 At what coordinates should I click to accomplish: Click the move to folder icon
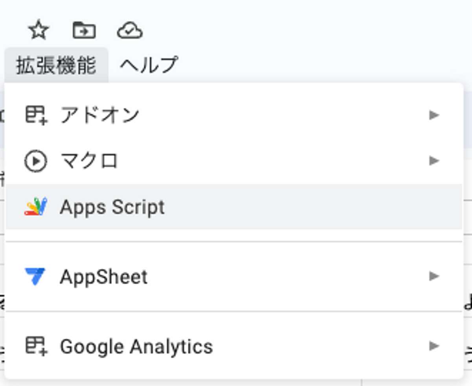point(84,31)
